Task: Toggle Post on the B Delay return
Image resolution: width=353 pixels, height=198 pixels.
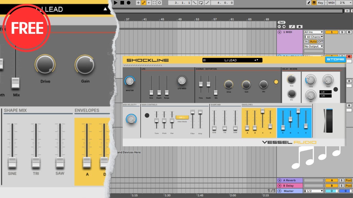Action: click(x=349, y=186)
